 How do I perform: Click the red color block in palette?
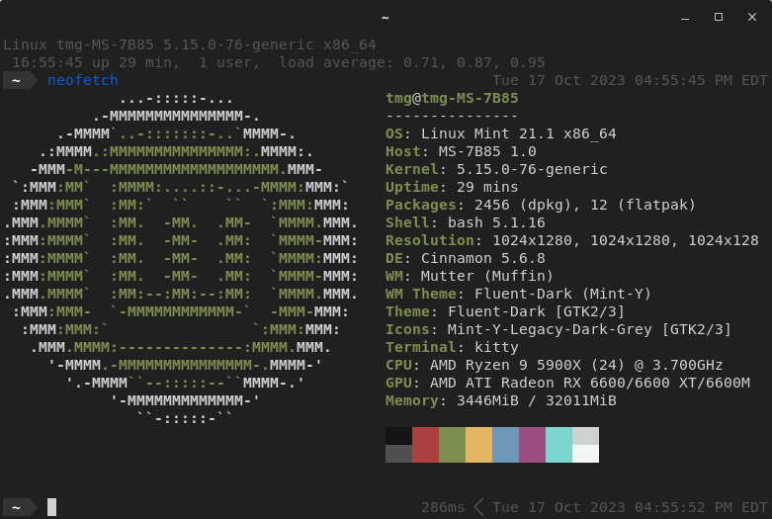click(425, 445)
